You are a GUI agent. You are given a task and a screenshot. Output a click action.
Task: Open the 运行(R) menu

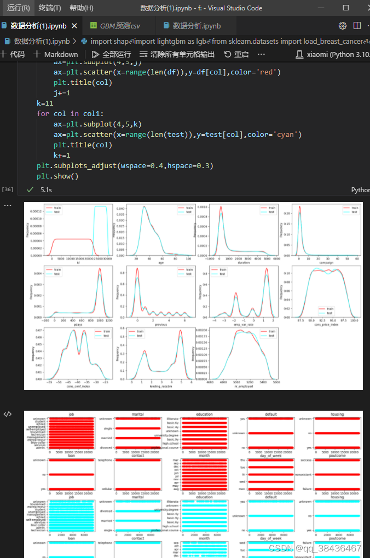[x=18, y=8]
